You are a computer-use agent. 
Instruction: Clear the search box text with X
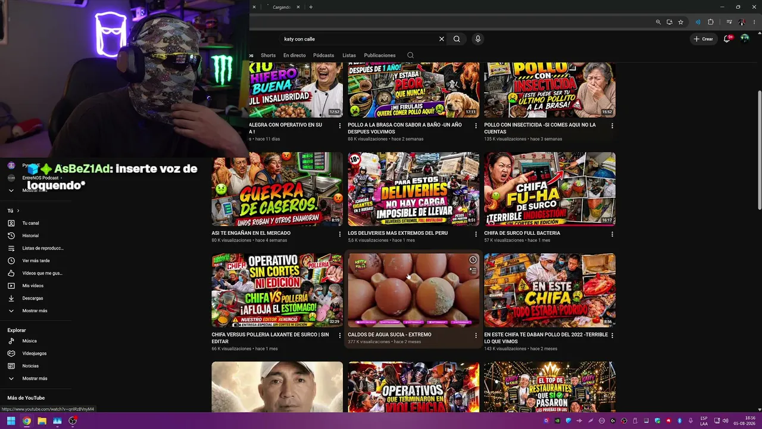coord(442,39)
